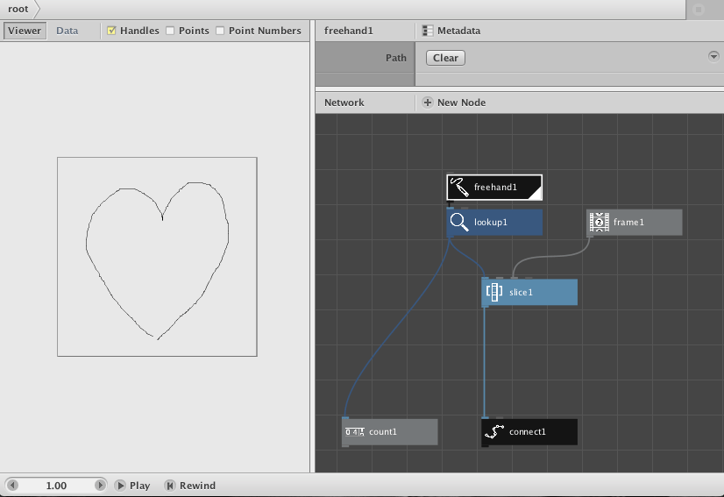Click the New Node plus icon
724x497 pixels.
pyautogui.click(x=428, y=103)
